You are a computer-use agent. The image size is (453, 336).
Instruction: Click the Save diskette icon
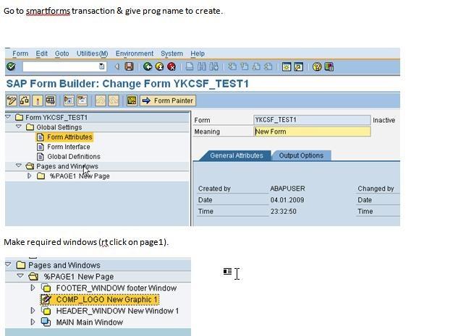[129, 66]
